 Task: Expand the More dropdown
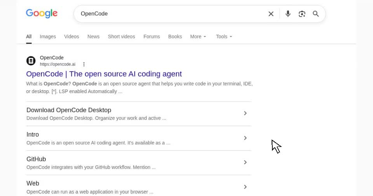click(198, 36)
